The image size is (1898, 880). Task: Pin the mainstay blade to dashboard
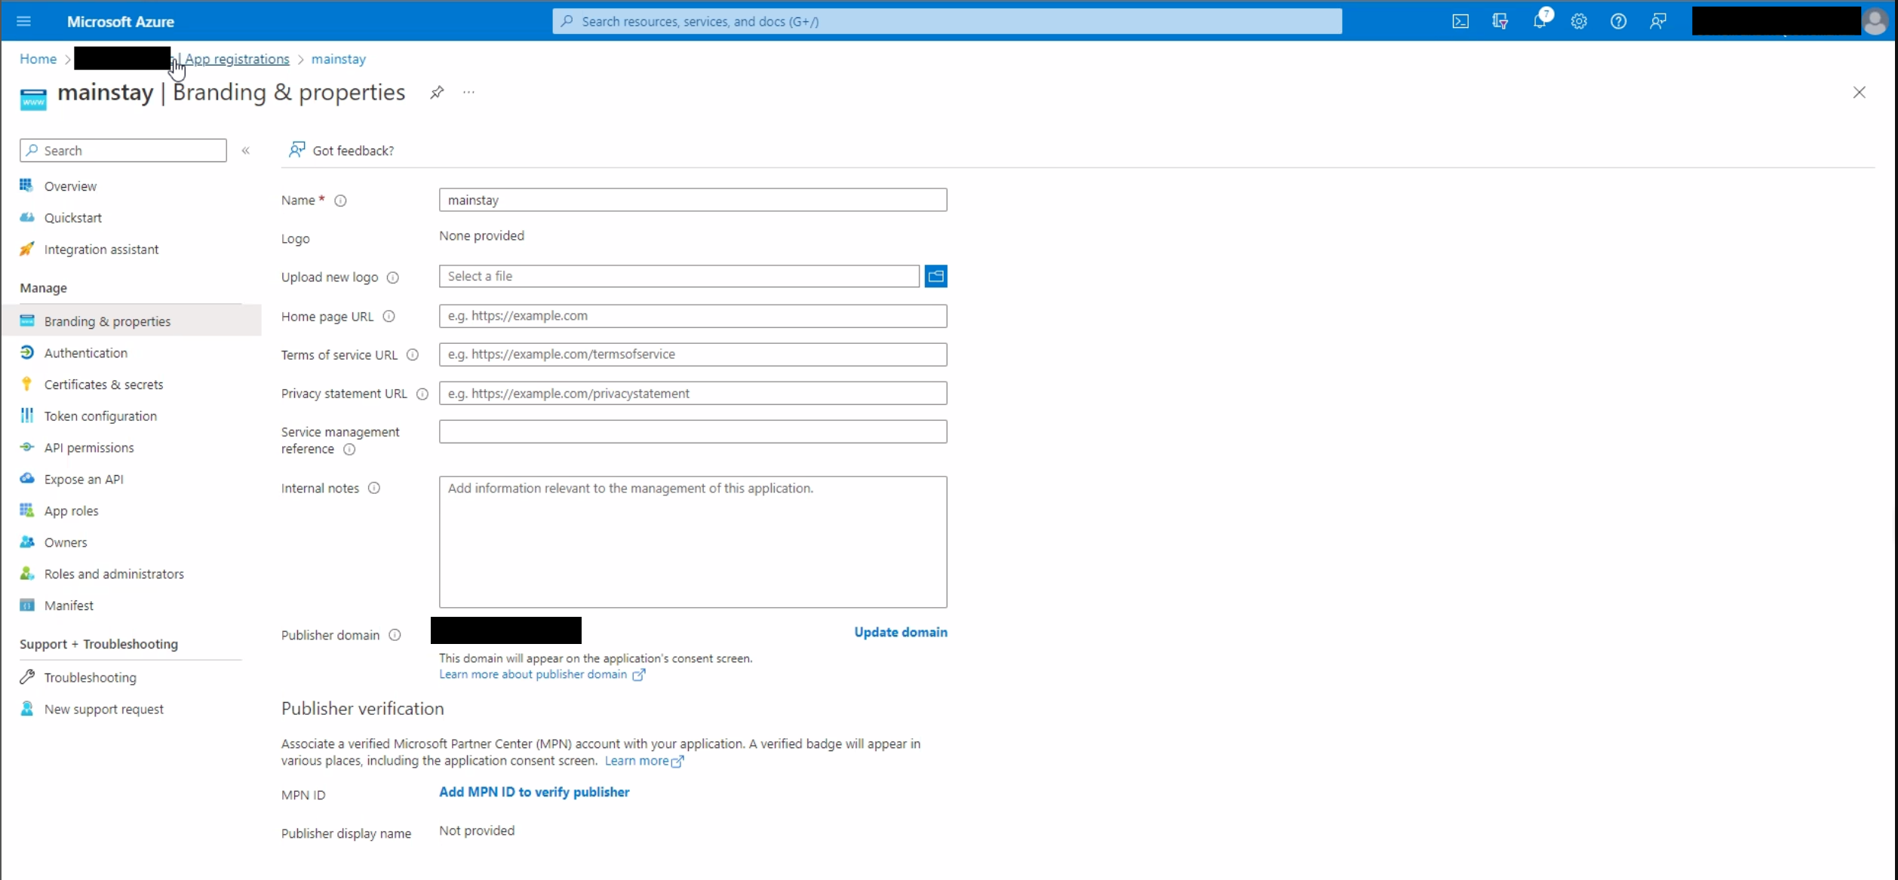[x=437, y=93]
